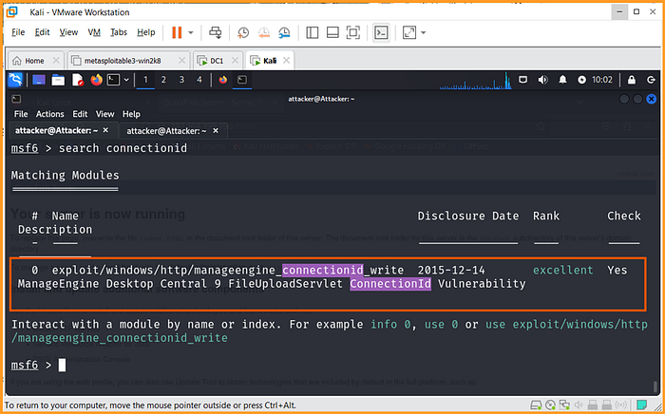This screenshot has height=414, width=665.
Task: Open the Kali applications menu dragon icon
Action: click(x=16, y=80)
